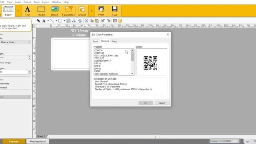This screenshot has height=144, width=256.
Task: Open the View menu
Action: (10, 2)
